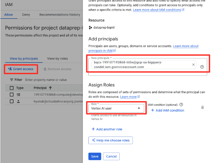213x163 pixels.
Task: Open the Recommendations history tab
Action: click(x=60, y=15)
